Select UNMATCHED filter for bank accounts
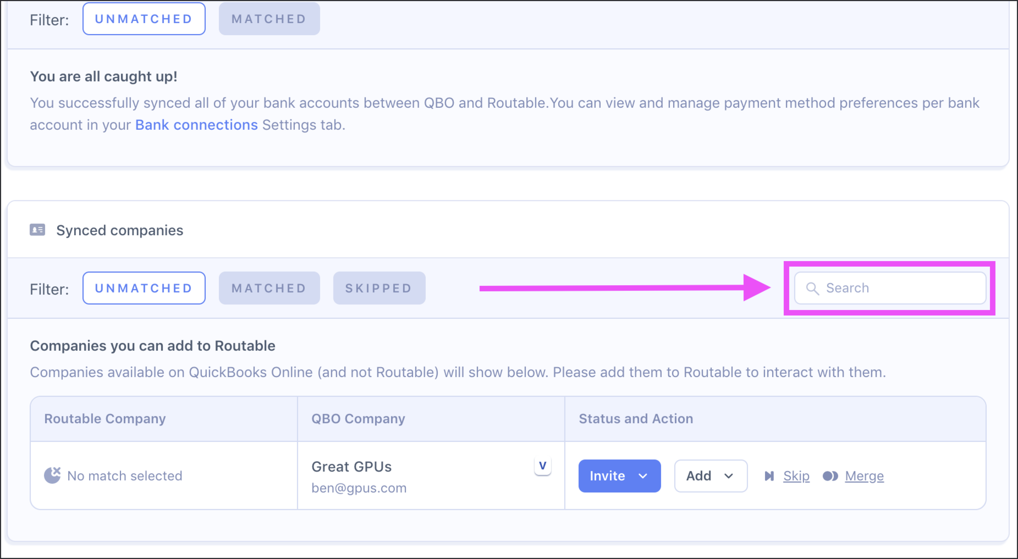Screen dimensions: 1018x559 tap(144, 19)
